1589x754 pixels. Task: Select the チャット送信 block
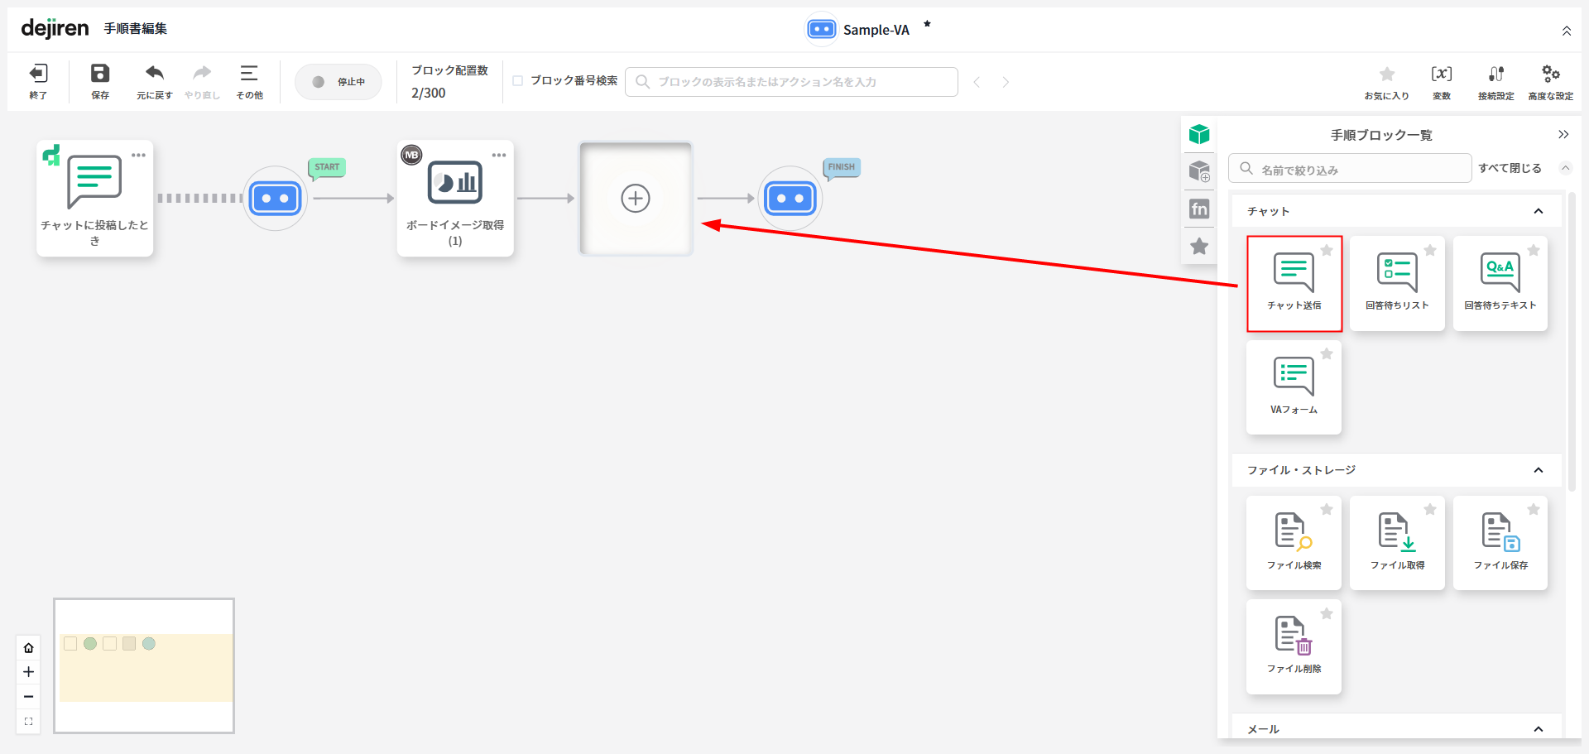(1294, 284)
